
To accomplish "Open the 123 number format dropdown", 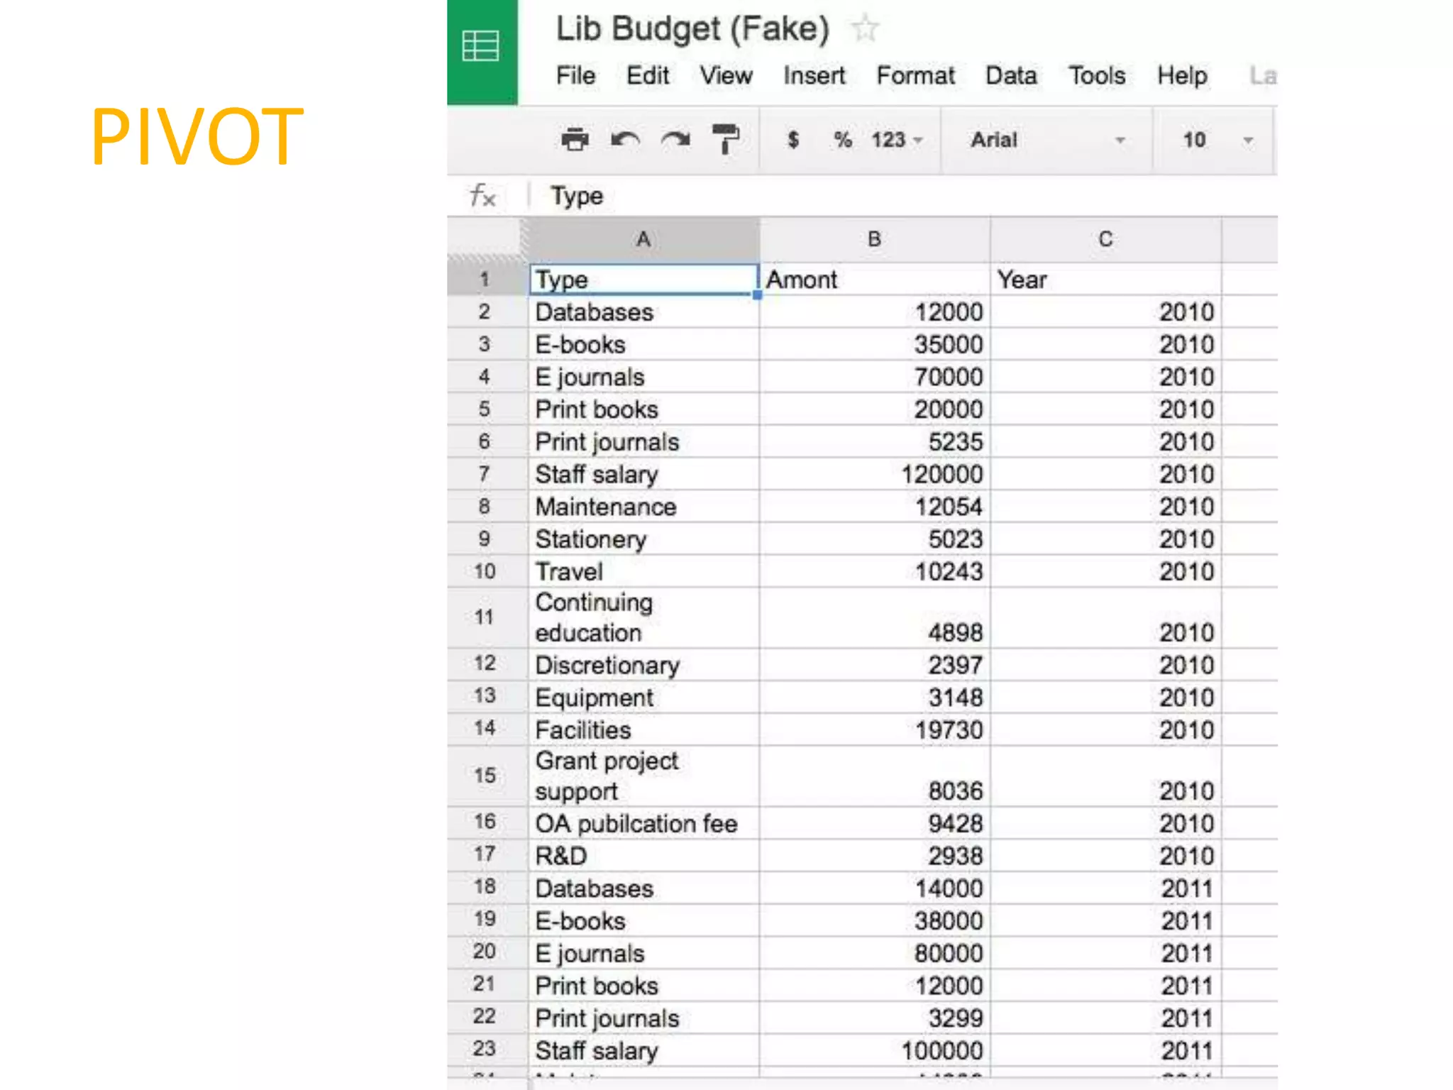I will pyautogui.click(x=897, y=140).
